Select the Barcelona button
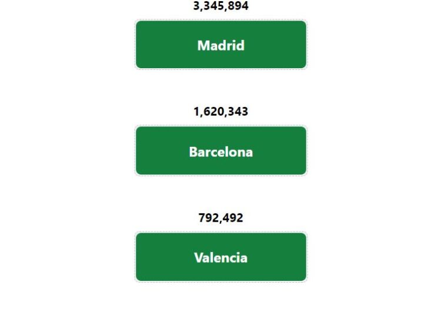The width and height of the screenshot is (441, 315). click(x=220, y=150)
